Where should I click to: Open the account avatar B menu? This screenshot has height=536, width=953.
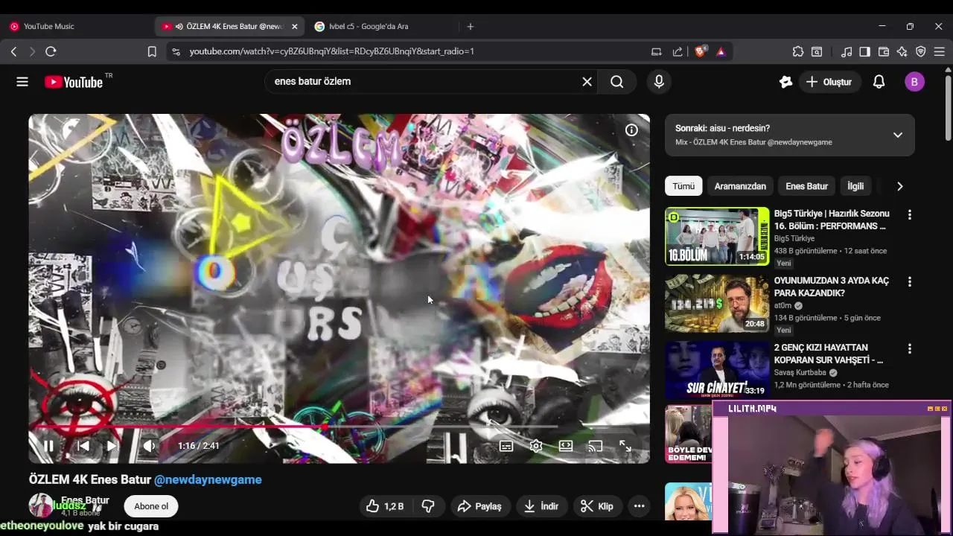(914, 82)
